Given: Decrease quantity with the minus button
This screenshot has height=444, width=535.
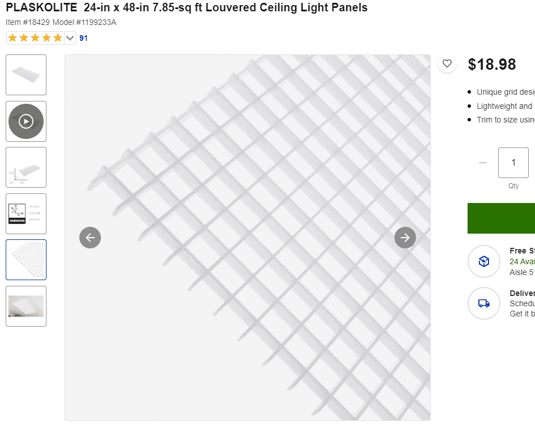Looking at the screenshot, I should pyautogui.click(x=483, y=163).
